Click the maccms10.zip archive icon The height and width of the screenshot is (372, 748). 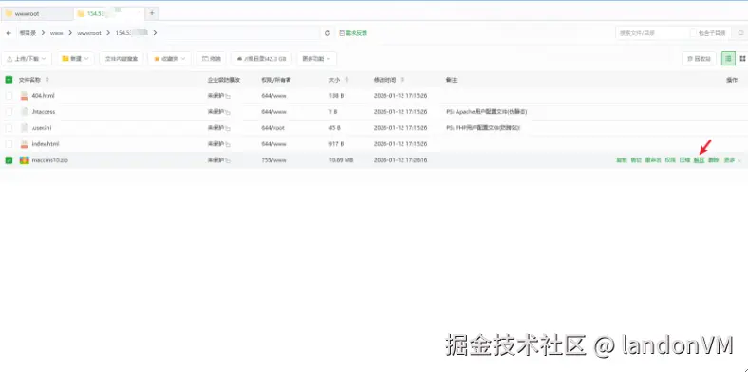pos(25,160)
